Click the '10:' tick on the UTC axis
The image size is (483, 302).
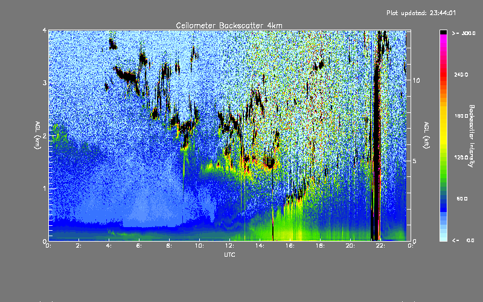(x=199, y=246)
